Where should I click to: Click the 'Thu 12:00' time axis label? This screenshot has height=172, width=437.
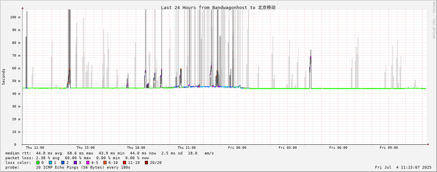click(35, 148)
